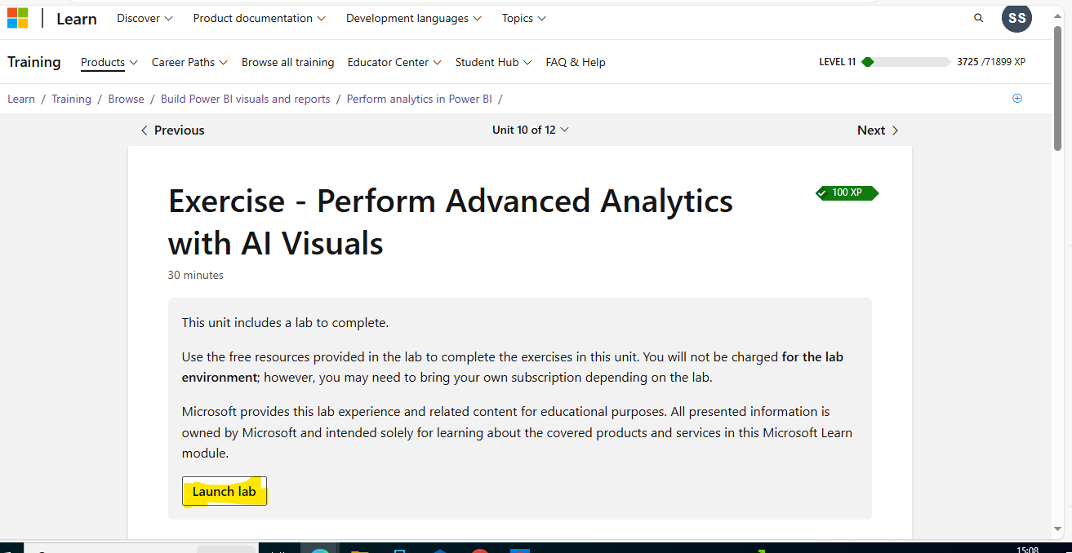Image resolution: width=1072 pixels, height=553 pixels.
Task: Expand the Discover menu
Action: (145, 18)
